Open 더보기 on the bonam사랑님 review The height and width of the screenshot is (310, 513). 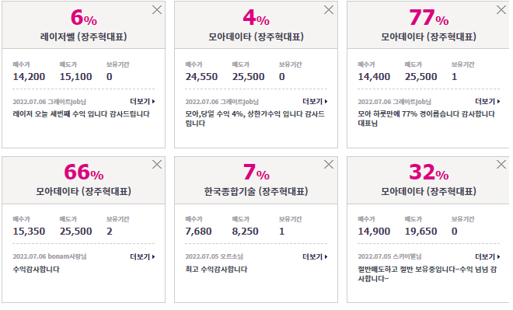[x=142, y=256]
